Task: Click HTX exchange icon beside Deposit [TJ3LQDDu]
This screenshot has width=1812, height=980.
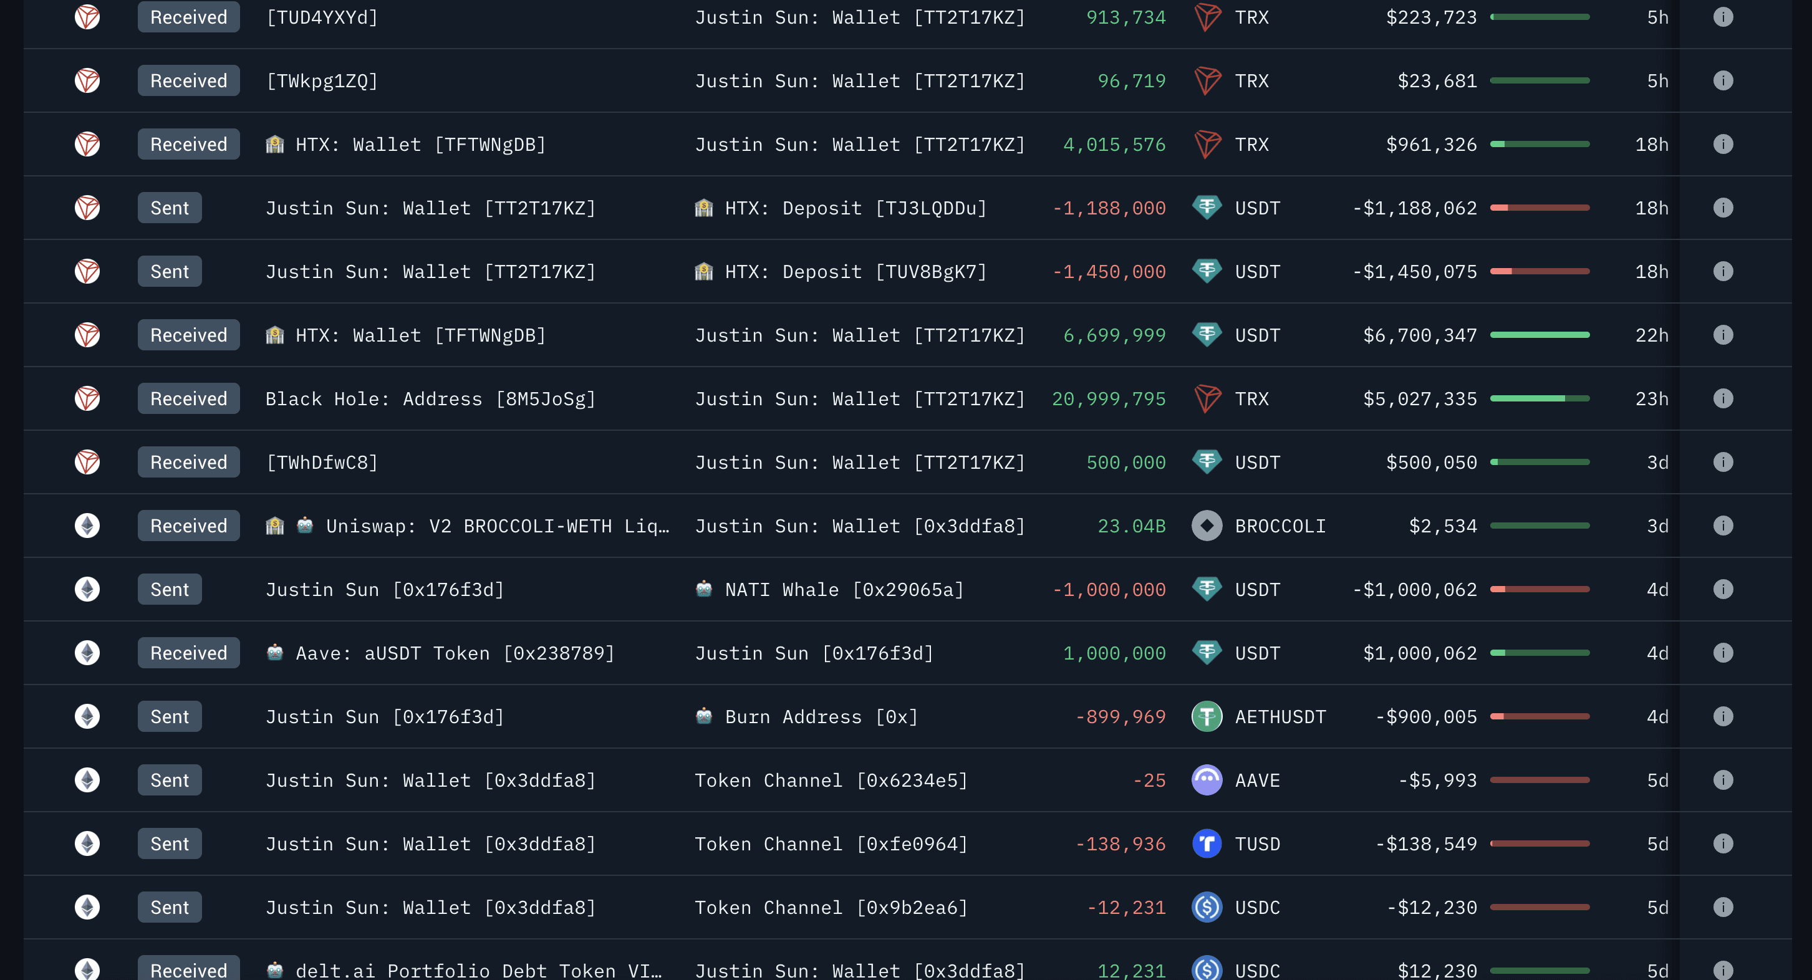Action: tap(704, 208)
